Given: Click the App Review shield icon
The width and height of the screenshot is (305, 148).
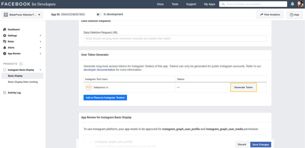Looking at the screenshot, I should (x=4, y=54).
